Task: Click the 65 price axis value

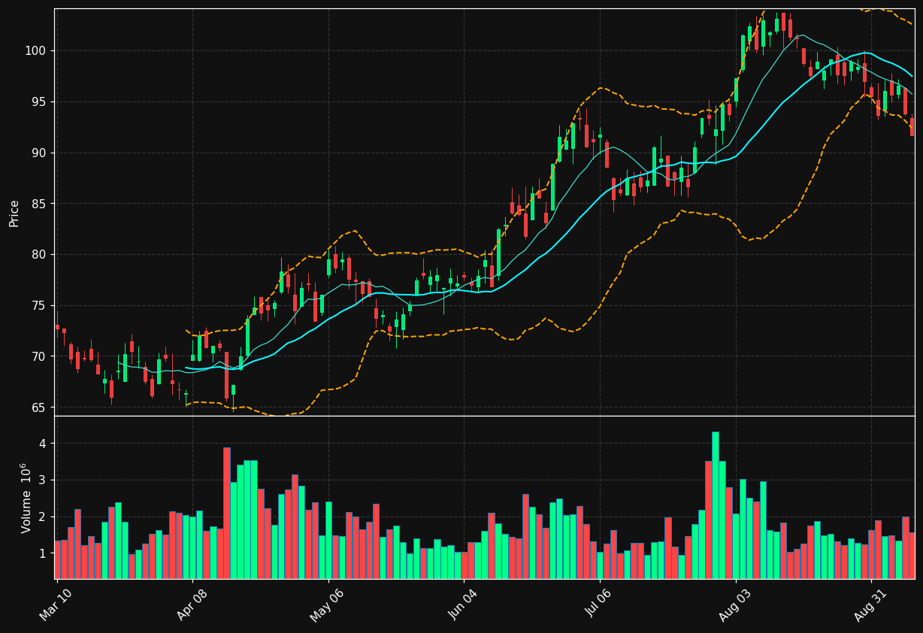Action: point(40,407)
